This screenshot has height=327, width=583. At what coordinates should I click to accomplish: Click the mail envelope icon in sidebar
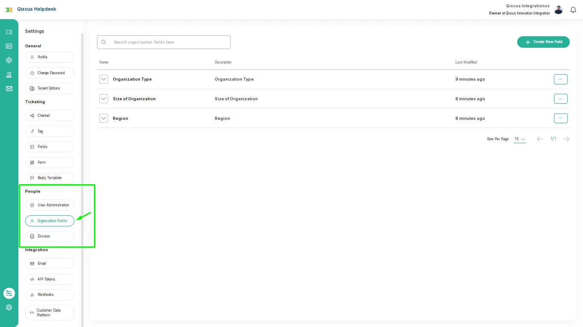tap(9, 89)
